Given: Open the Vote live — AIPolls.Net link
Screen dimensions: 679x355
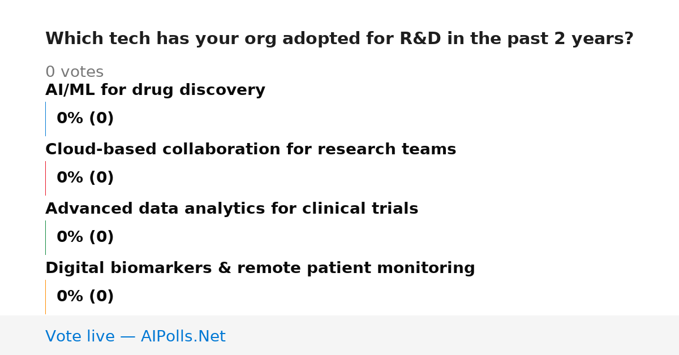Looking at the screenshot, I should (x=135, y=336).
